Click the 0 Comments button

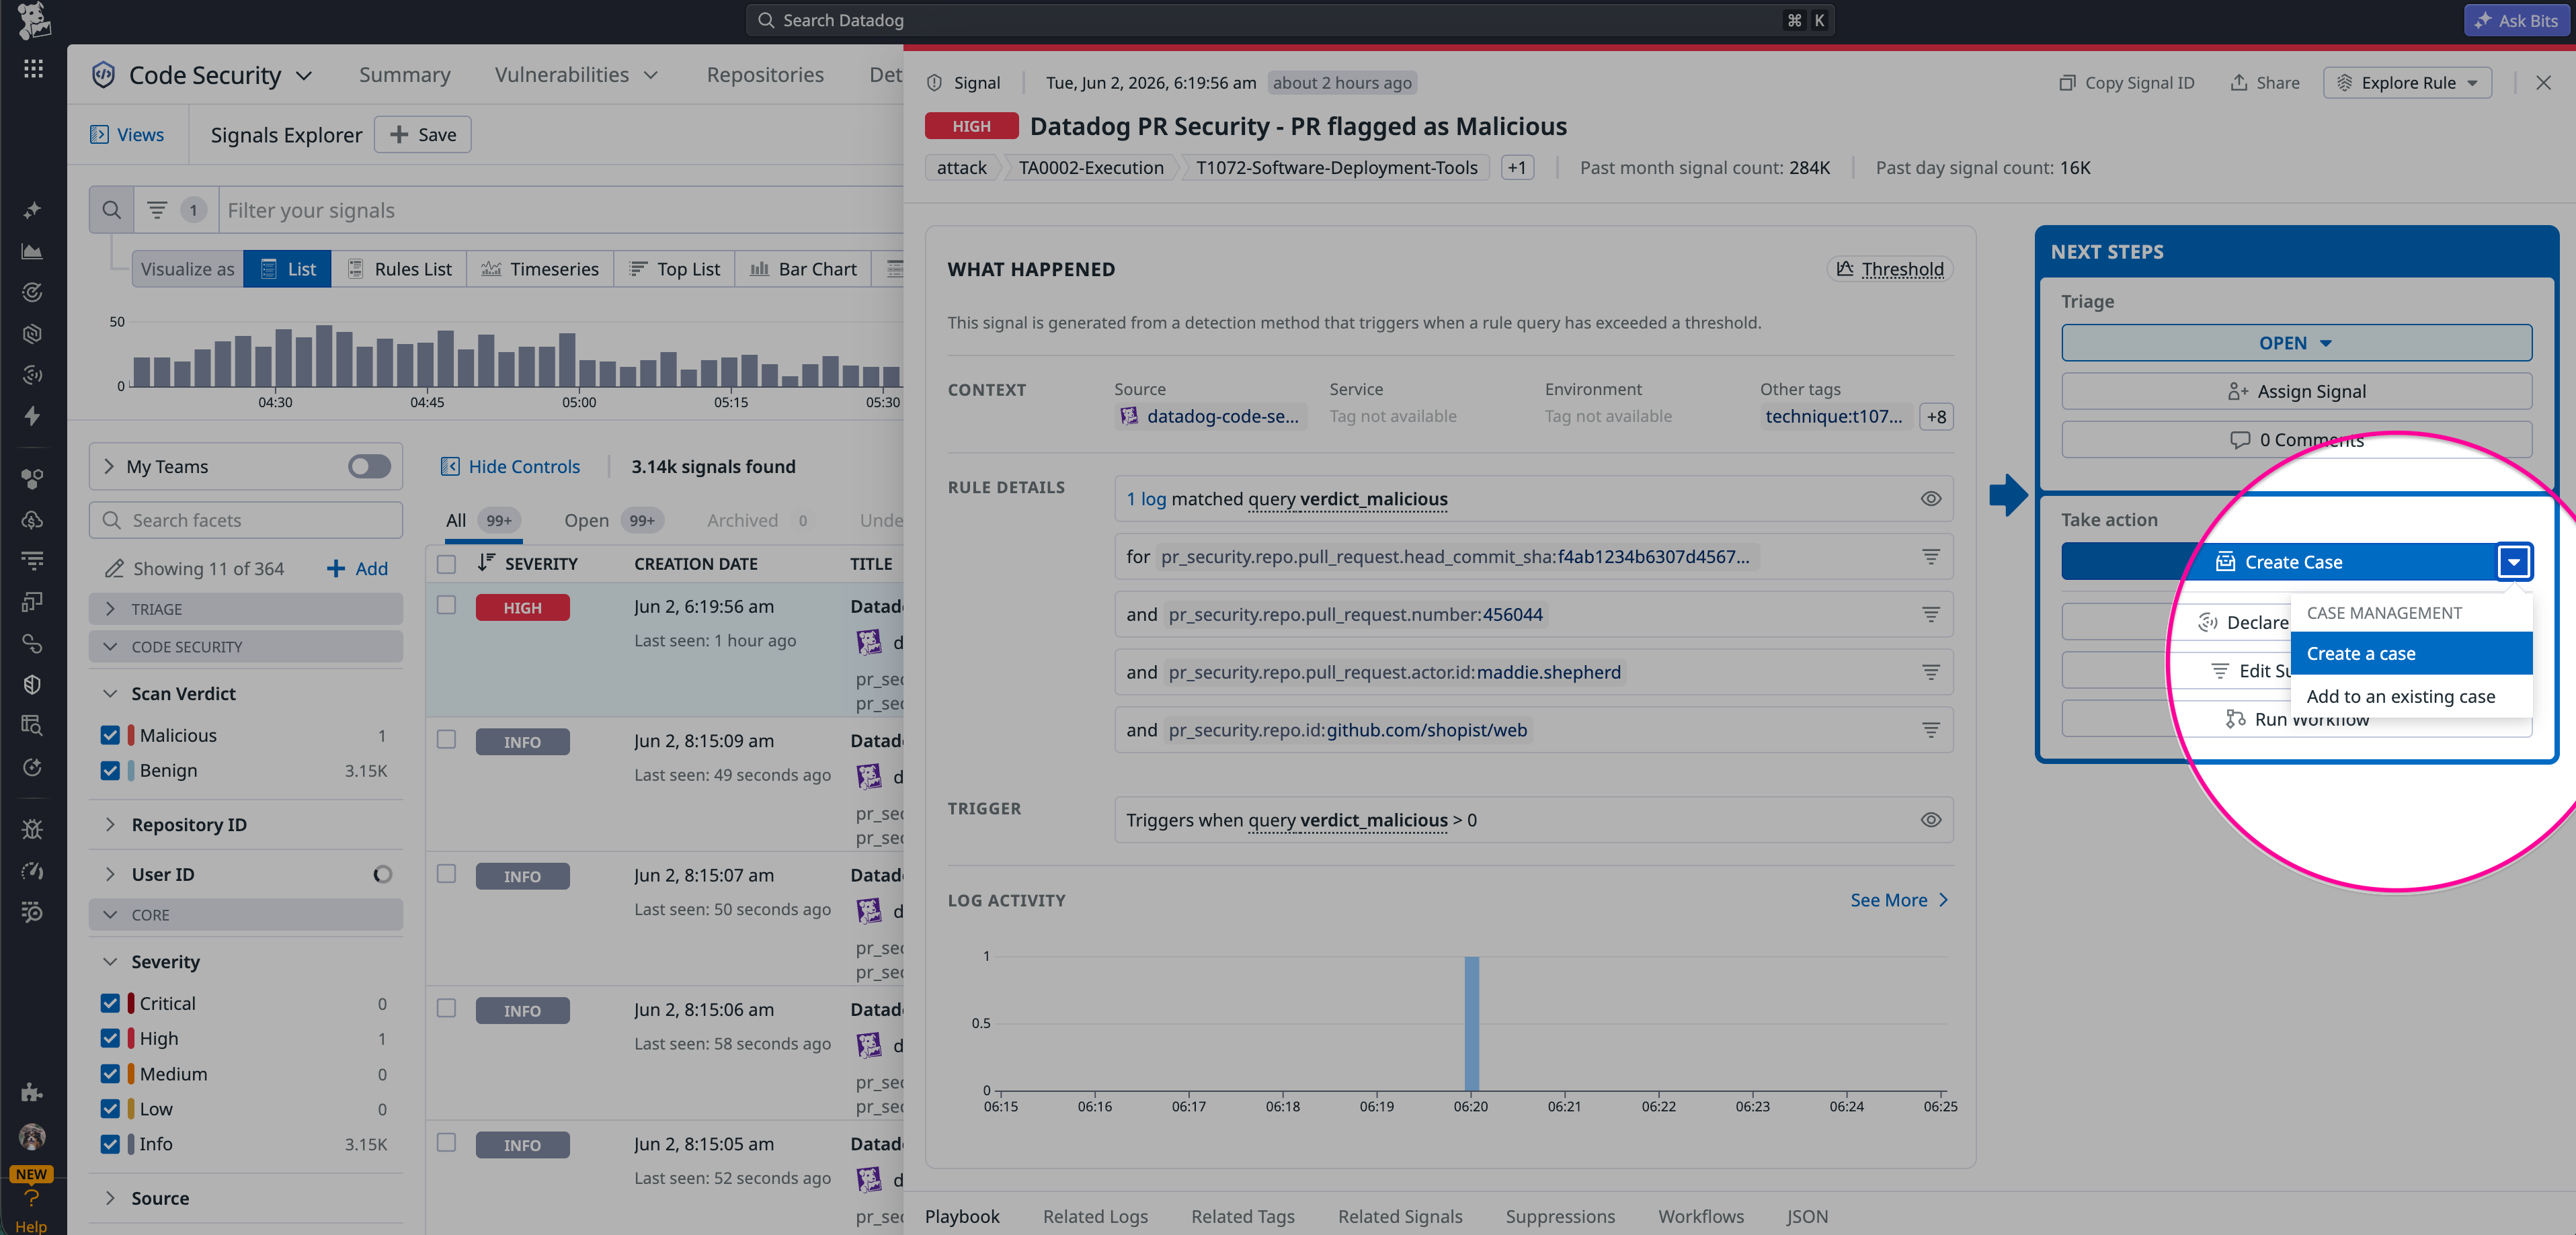[2296, 439]
